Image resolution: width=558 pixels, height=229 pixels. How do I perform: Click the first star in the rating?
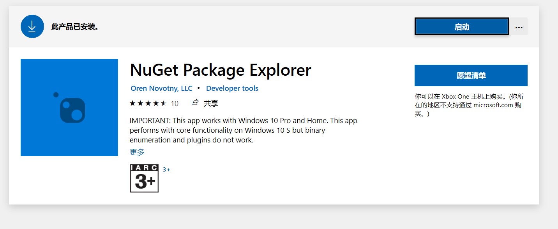pyautogui.click(x=132, y=103)
